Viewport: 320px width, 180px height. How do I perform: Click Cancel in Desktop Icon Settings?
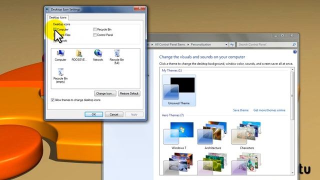114,114
